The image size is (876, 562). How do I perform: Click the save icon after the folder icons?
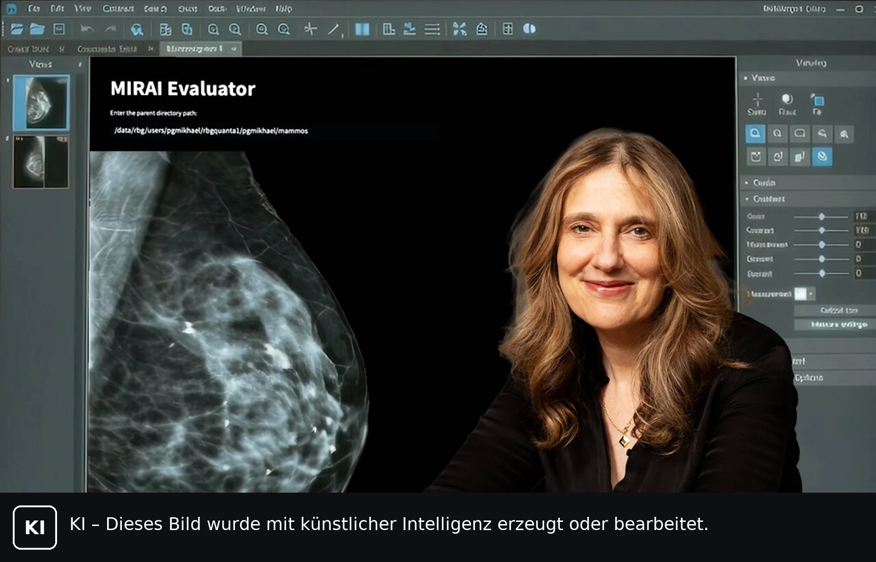point(59,29)
